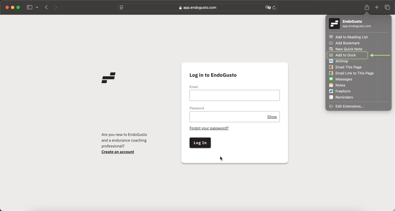This screenshot has height=211, width=395.
Task: Click the Log In button
Action: [x=200, y=143]
